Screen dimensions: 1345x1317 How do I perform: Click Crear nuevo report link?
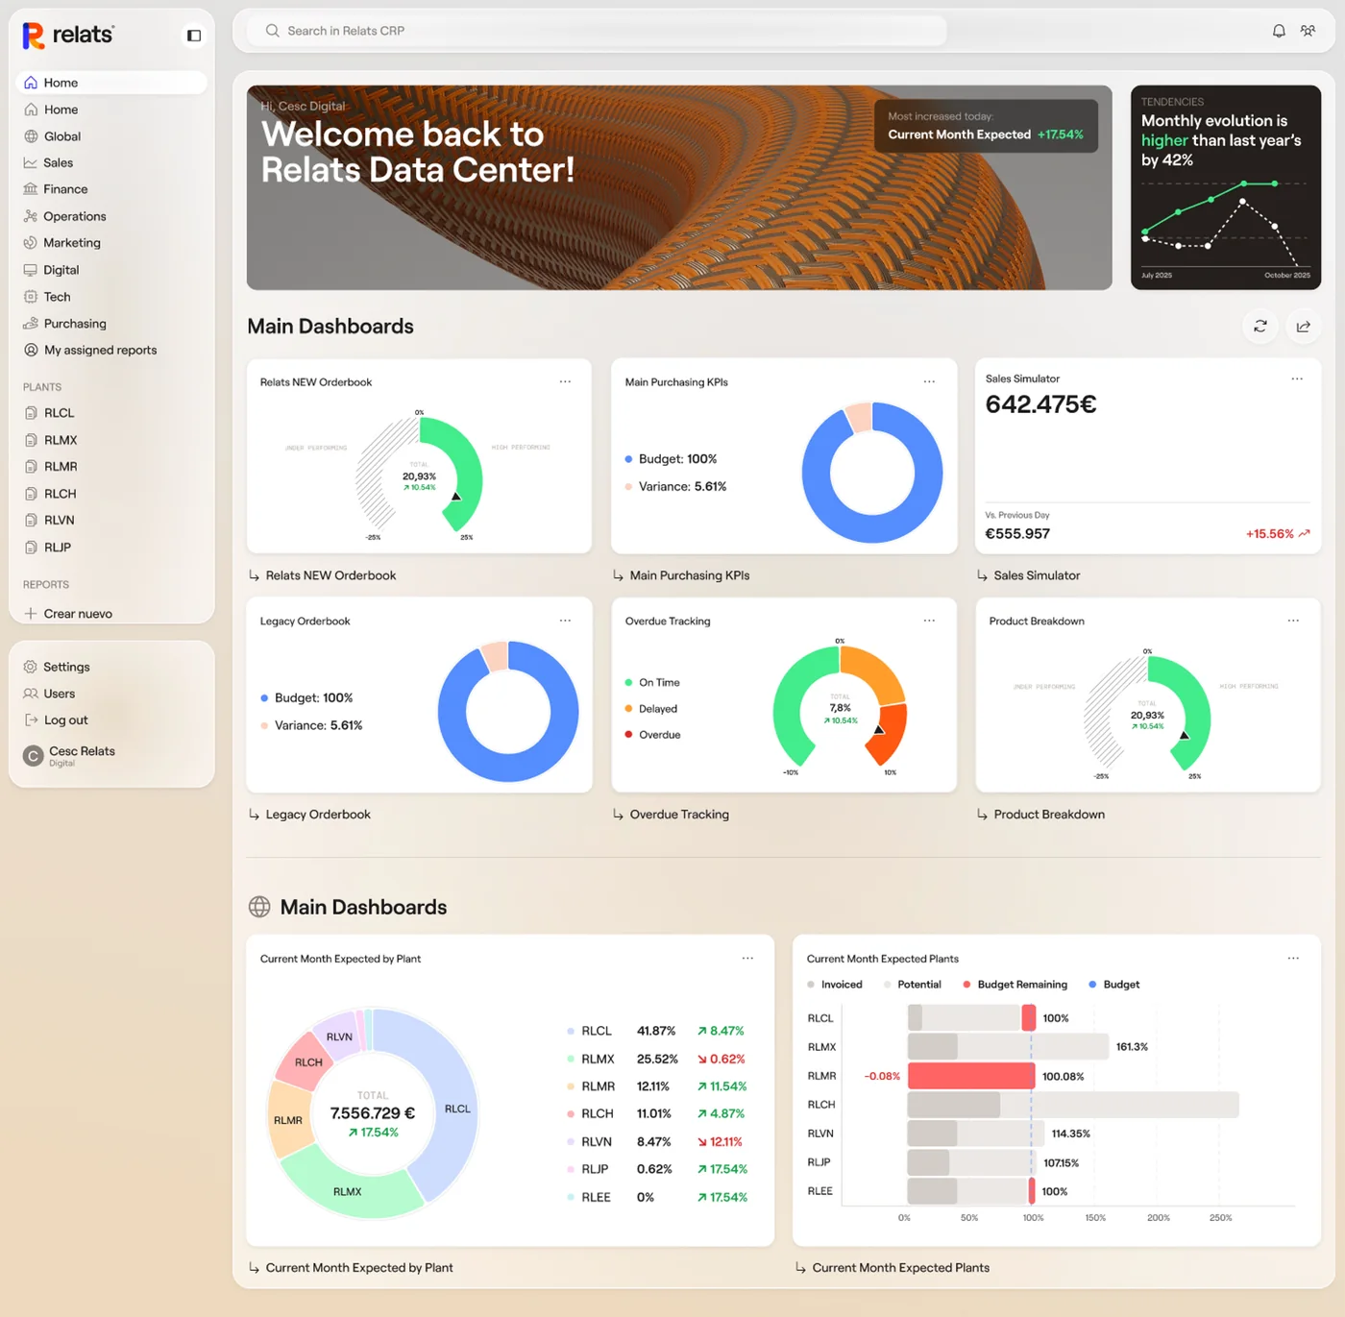click(x=78, y=614)
